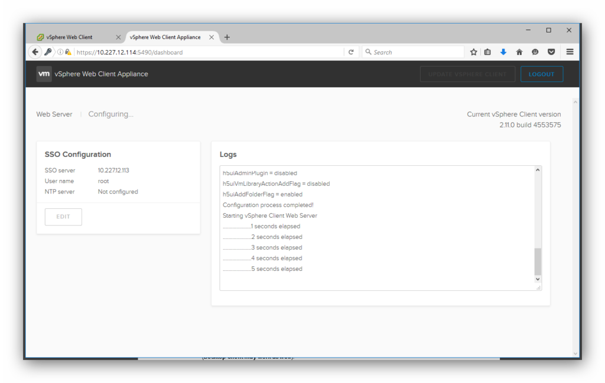The image size is (605, 383).
Task: Reload the dashboard page
Action: point(352,52)
